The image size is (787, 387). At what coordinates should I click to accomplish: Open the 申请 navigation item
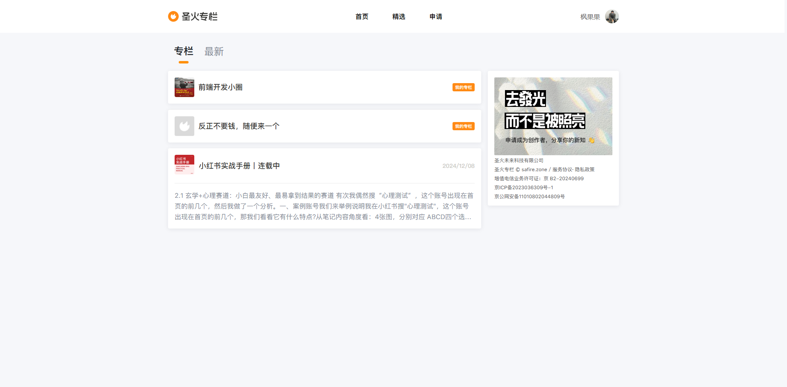[x=436, y=17]
